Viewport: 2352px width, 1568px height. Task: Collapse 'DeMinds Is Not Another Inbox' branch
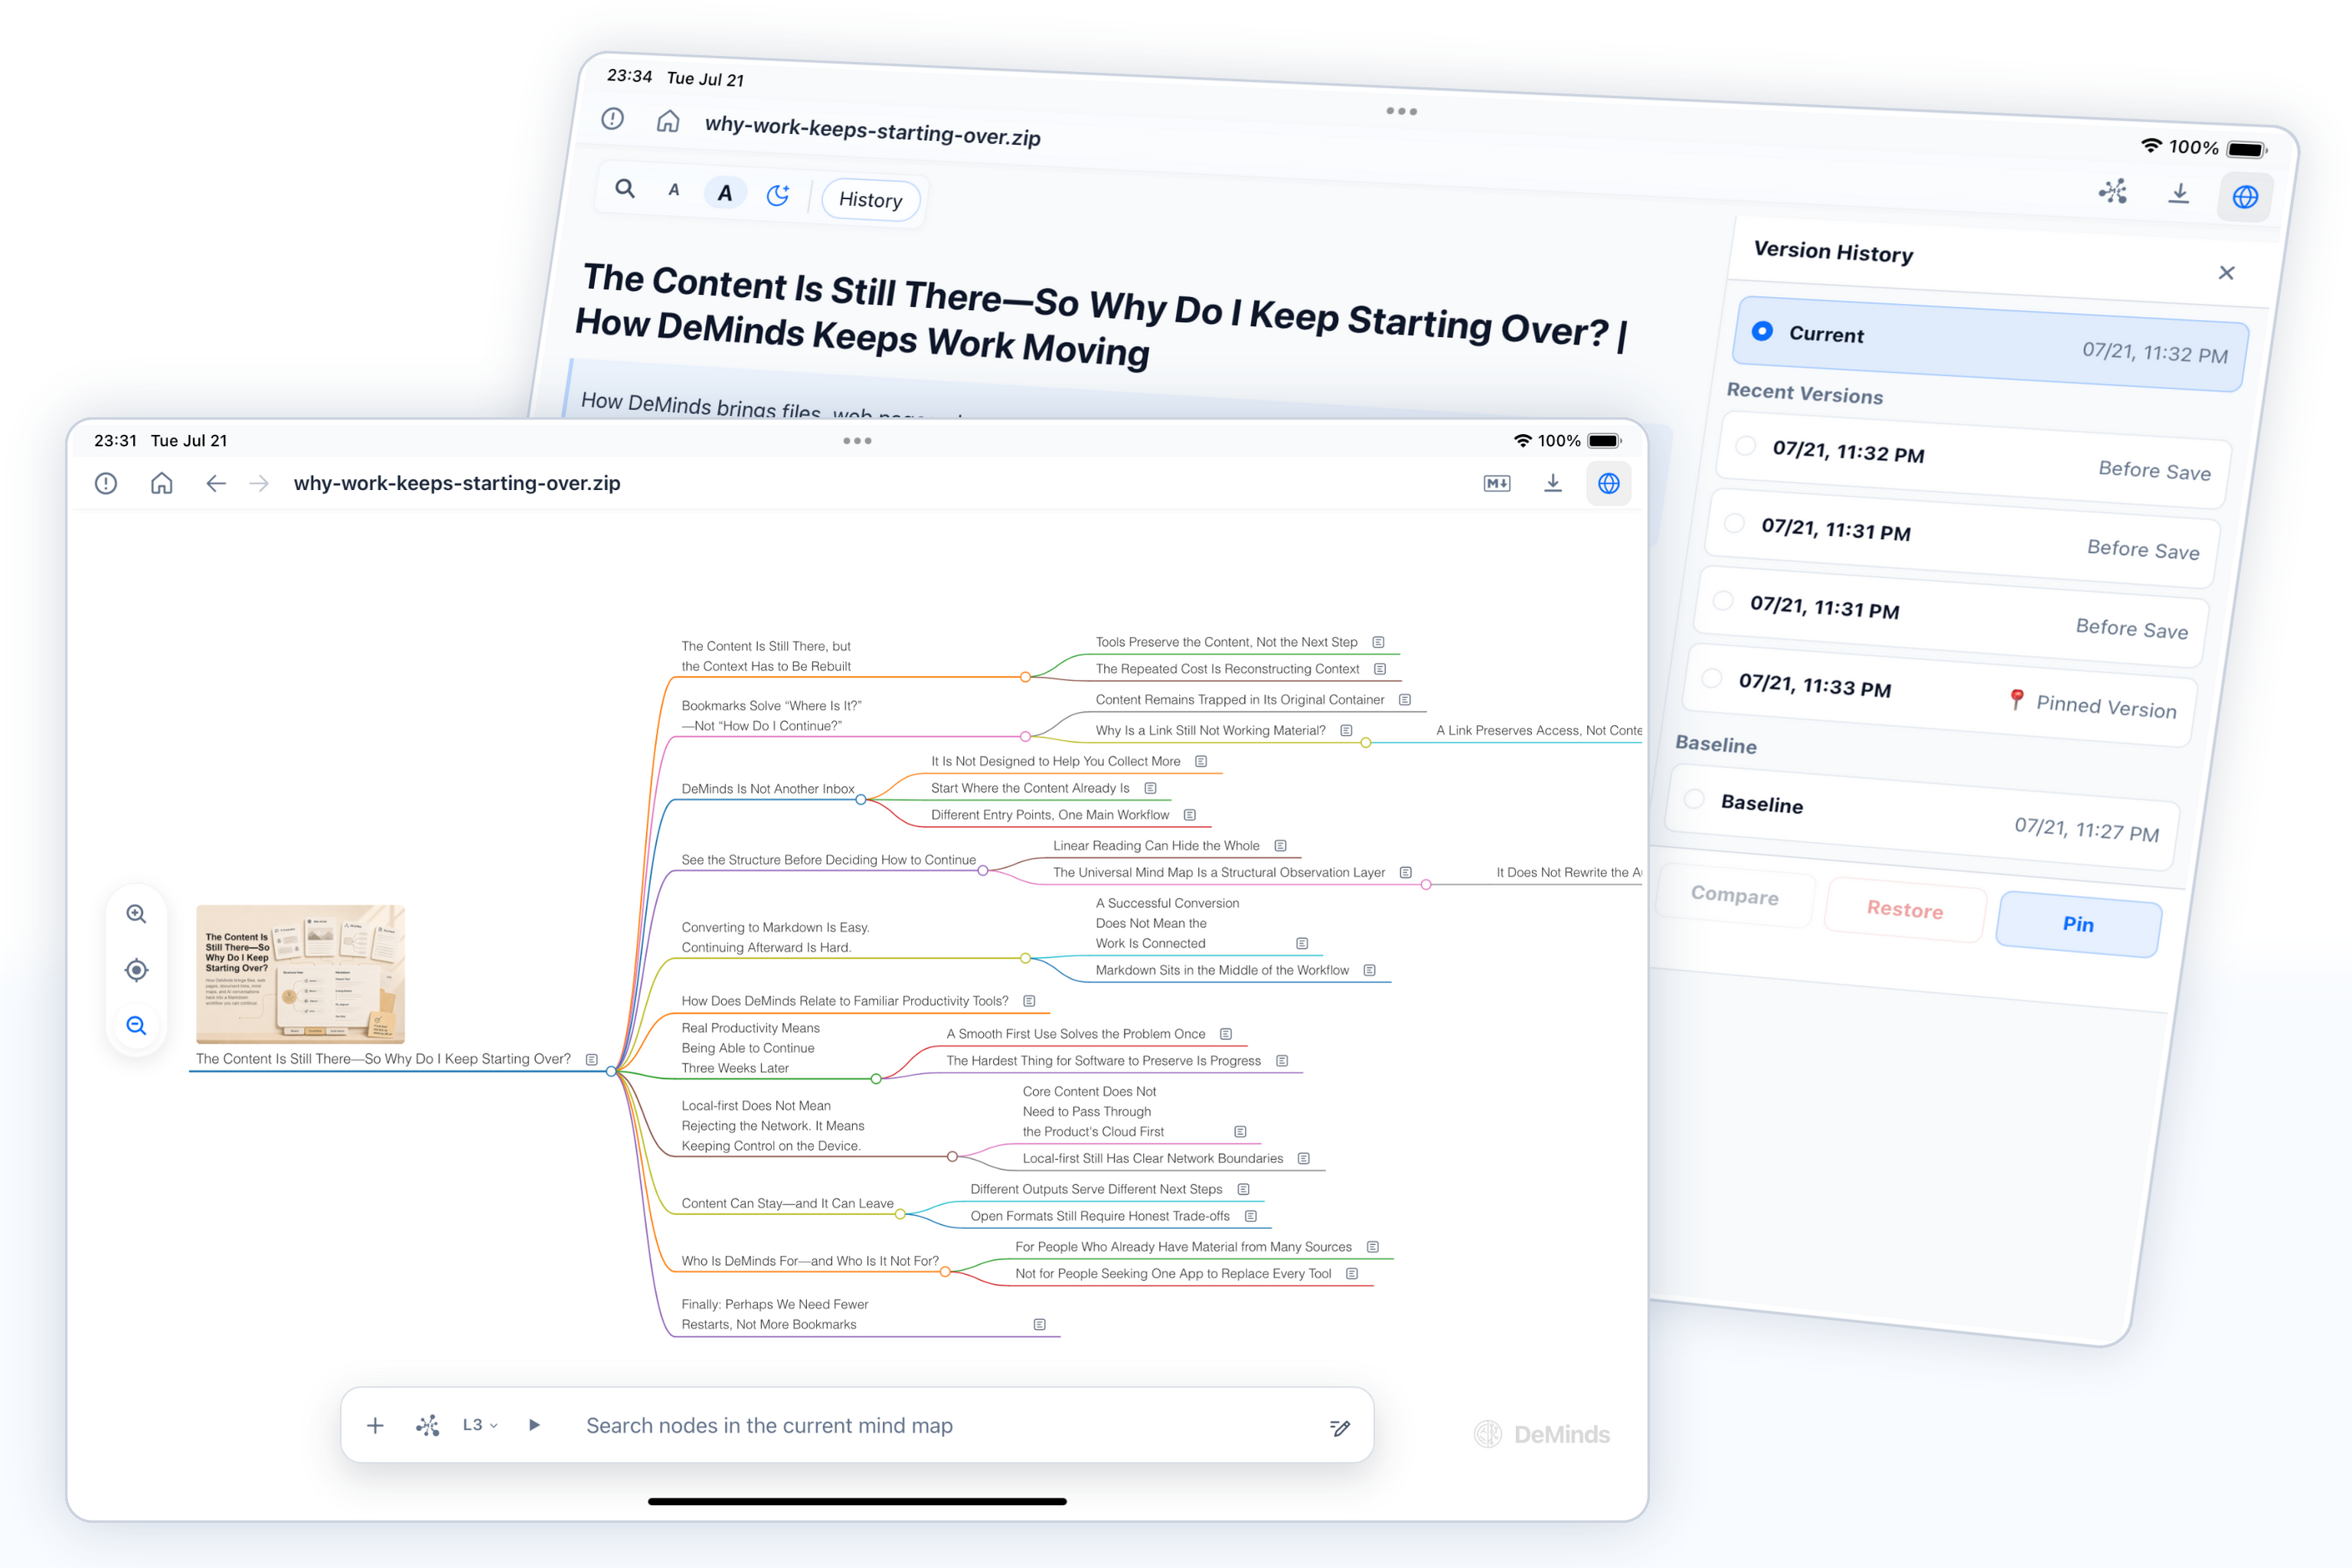pos(861,800)
